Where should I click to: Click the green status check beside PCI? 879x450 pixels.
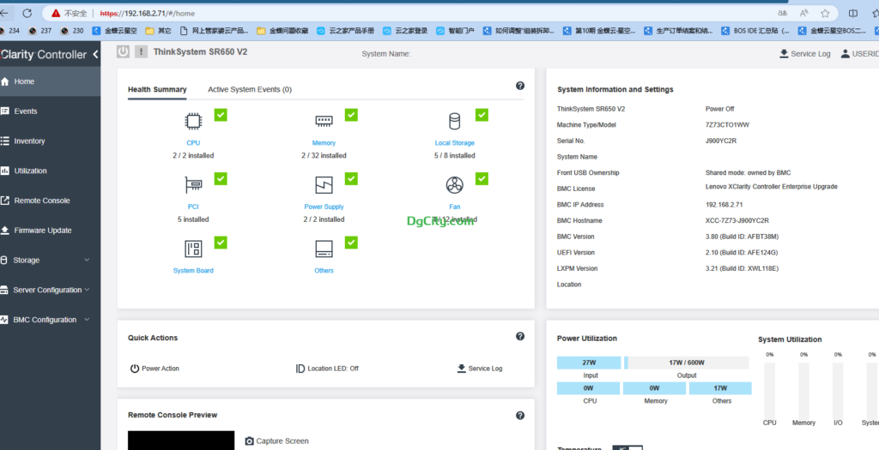click(x=221, y=178)
